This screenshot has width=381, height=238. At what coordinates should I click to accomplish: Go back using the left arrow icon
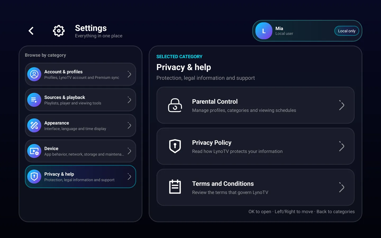[31, 31]
